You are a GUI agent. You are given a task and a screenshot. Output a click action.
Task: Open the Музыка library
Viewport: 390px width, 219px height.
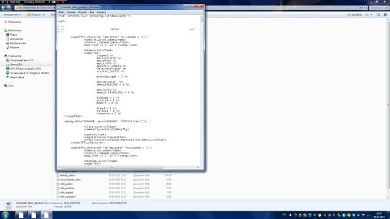pos(15,47)
